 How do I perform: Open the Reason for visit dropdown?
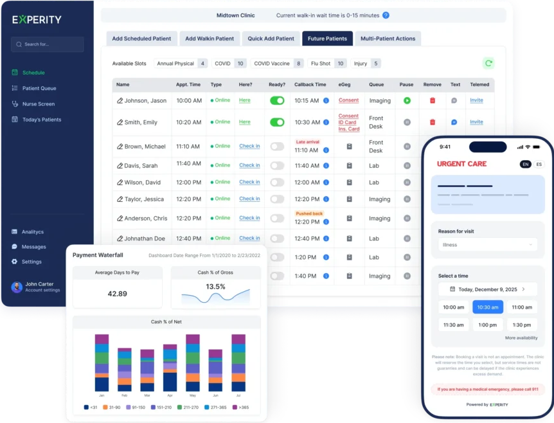pos(488,244)
